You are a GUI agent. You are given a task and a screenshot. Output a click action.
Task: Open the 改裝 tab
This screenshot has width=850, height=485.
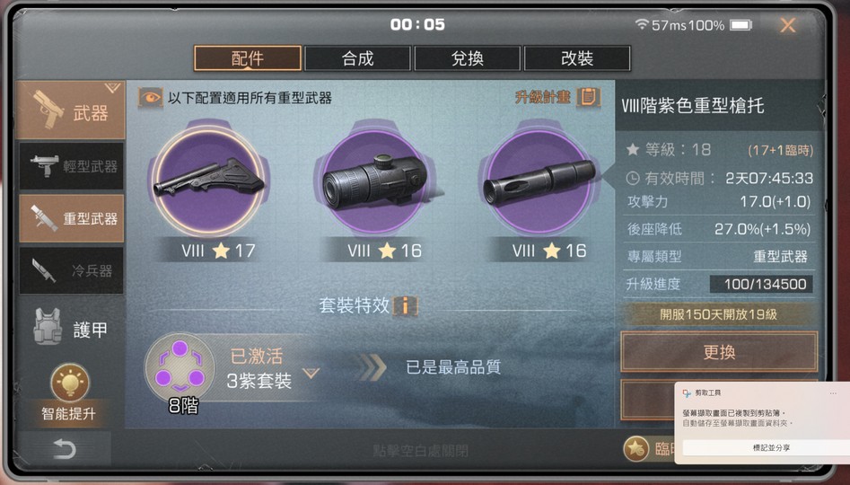[577, 58]
